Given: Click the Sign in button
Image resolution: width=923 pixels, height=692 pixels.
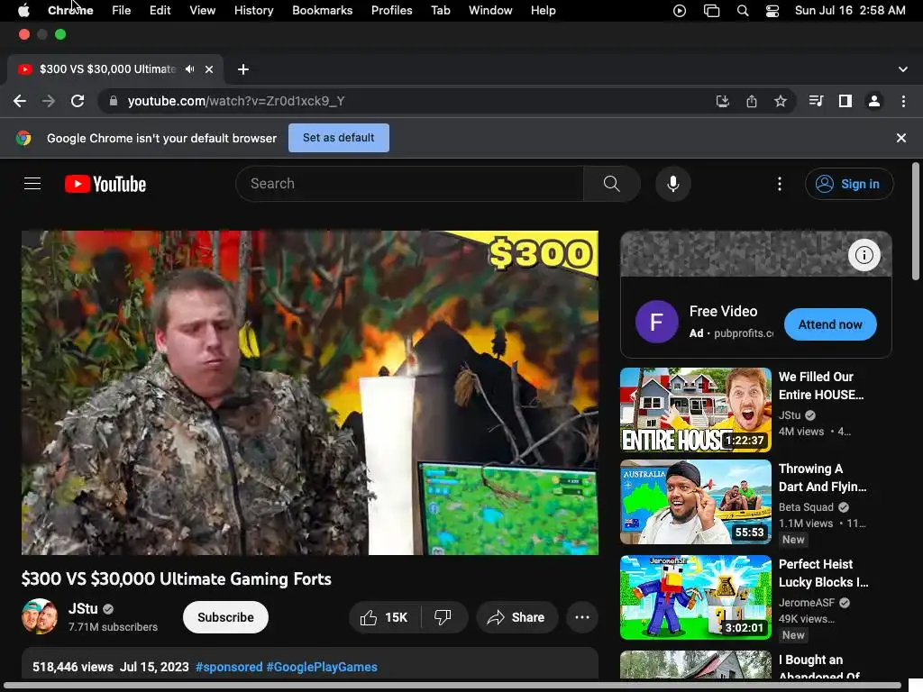Looking at the screenshot, I should coord(849,184).
